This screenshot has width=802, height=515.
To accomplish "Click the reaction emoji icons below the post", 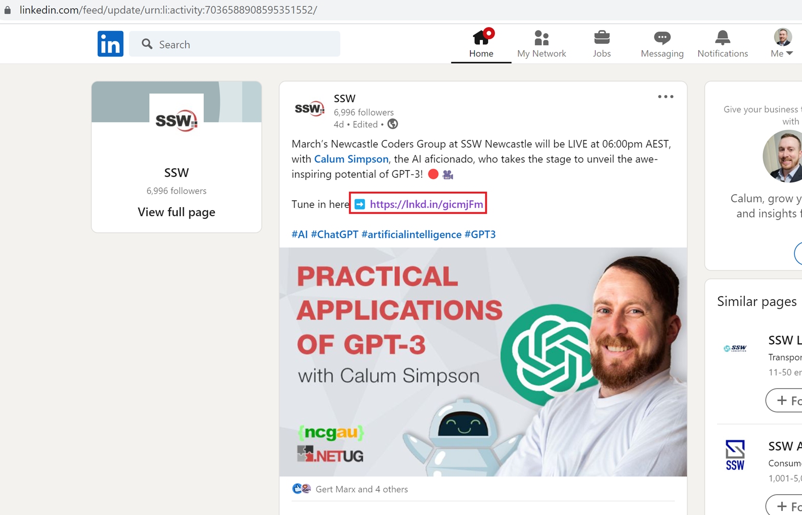I will click(x=301, y=489).
